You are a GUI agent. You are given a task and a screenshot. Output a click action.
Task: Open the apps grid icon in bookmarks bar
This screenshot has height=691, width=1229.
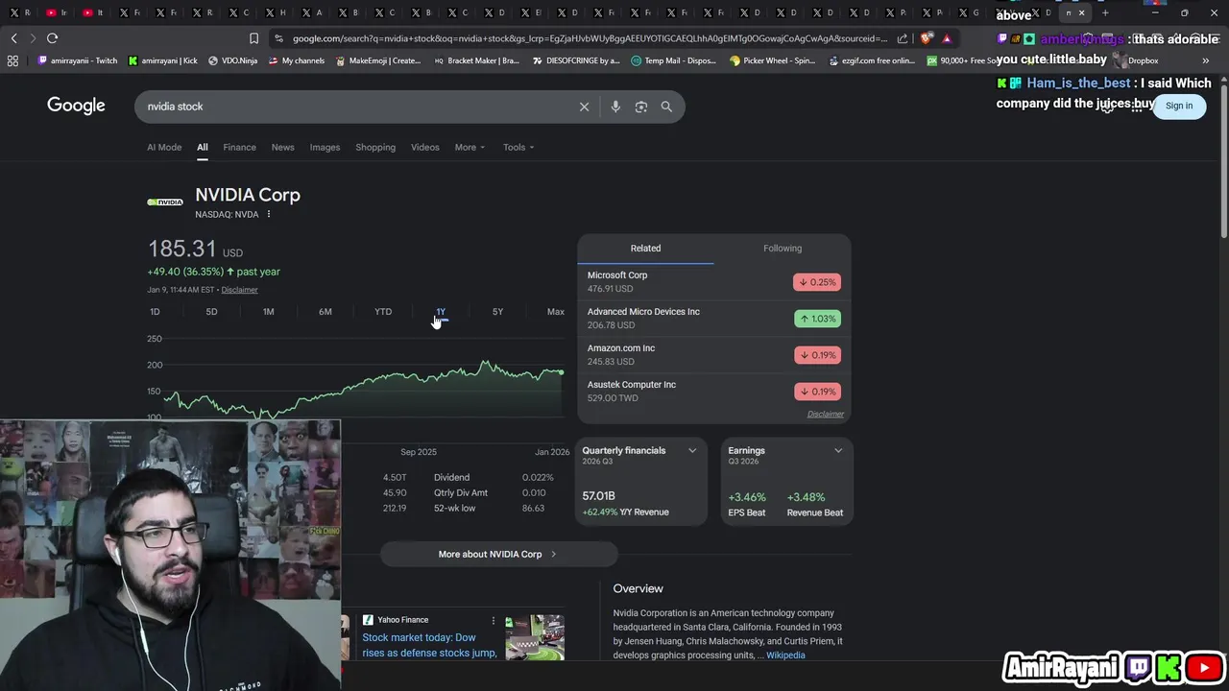point(12,60)
